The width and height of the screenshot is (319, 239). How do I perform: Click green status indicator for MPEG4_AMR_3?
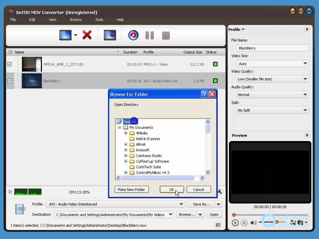(x=215, y=64)
